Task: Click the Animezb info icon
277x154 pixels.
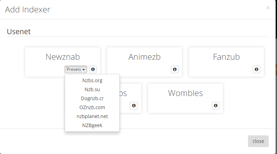Action: pos(175,69)
